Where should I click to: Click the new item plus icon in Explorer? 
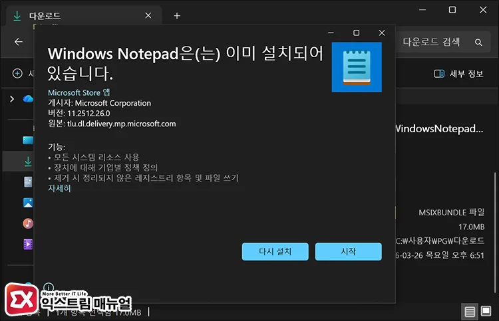pos(17,73)
